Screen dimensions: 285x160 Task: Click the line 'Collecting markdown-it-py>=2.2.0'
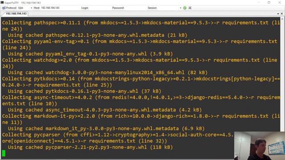[x=49, y=116]
